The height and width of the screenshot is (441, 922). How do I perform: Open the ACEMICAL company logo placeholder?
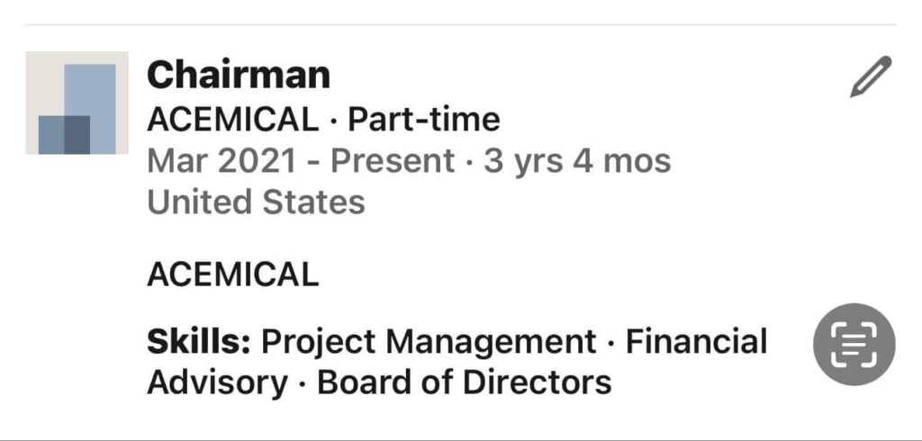(x=77, y=103)
